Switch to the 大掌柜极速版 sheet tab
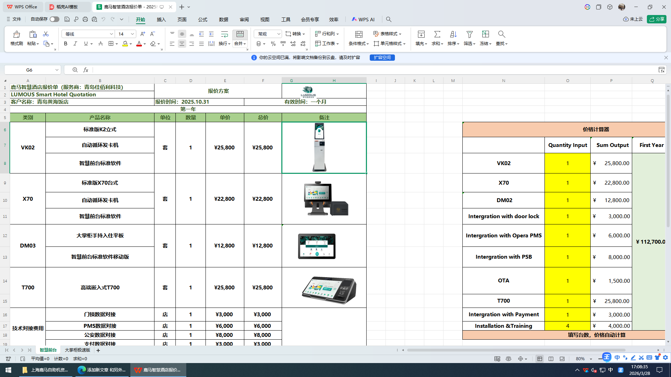Image resolution: width=671 pixels, height=377 pixels. 78,350
